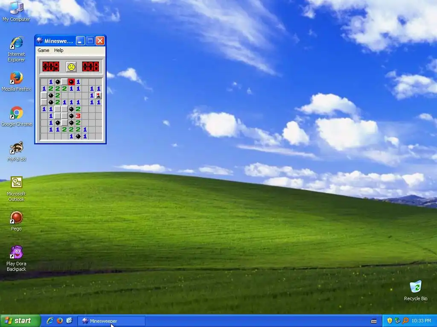
Task: Click the Minesweeper title bar icon
Action: click(40, 40)
